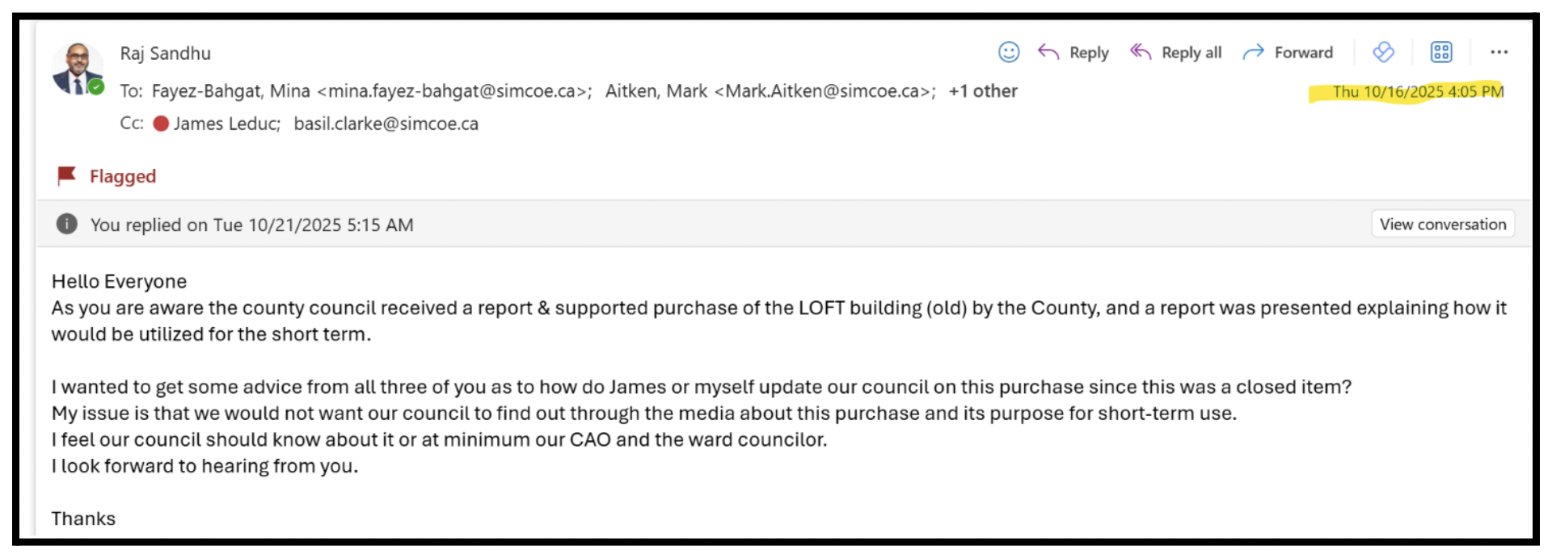The image size is (1552, 559).
Task: Open the Apps grid icon
Action: click(x=1441, y=53)
